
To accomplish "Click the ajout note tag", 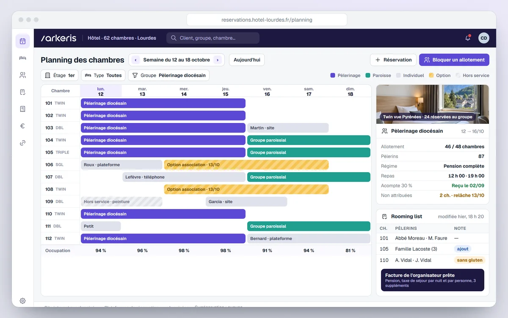I will point(463,249).
